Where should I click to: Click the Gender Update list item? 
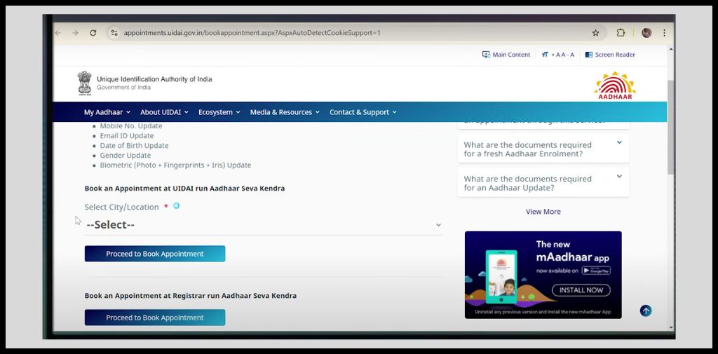[126, 156]
